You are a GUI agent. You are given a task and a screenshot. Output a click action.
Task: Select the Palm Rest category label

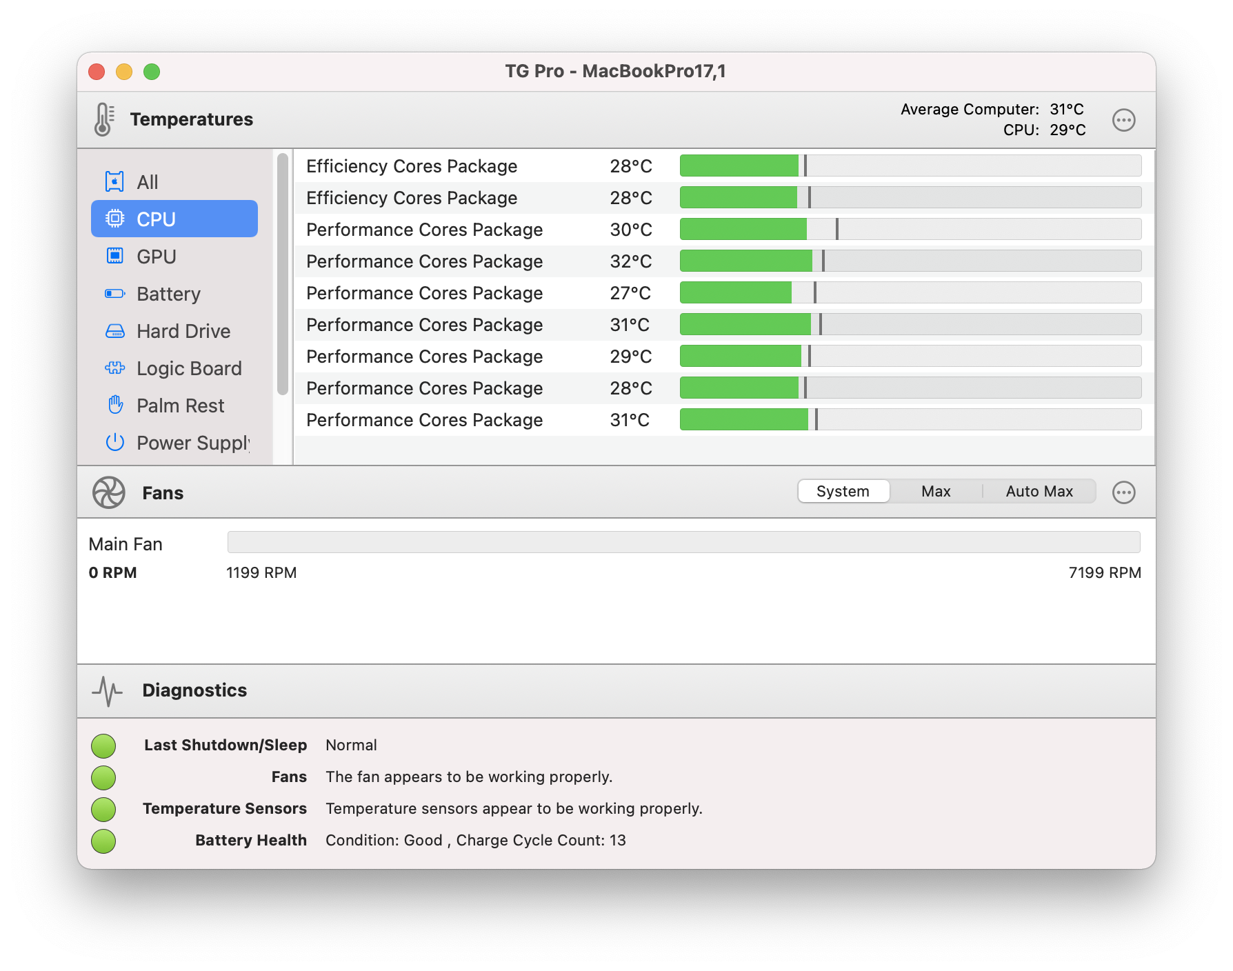tap(181, 406)
